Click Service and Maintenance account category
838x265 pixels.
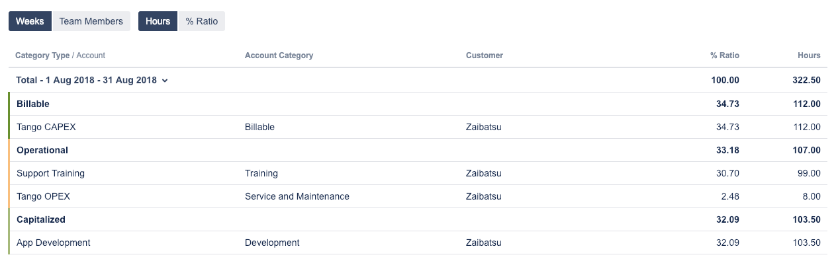tap(297, 196)
